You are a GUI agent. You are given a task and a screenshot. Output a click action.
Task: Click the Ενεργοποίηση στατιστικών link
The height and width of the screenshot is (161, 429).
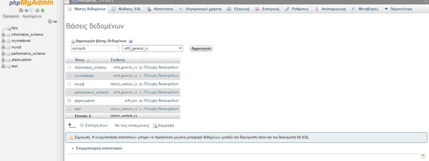pos(99,148)
